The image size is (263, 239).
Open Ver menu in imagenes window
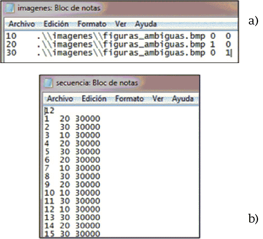(x=120, y=24)
